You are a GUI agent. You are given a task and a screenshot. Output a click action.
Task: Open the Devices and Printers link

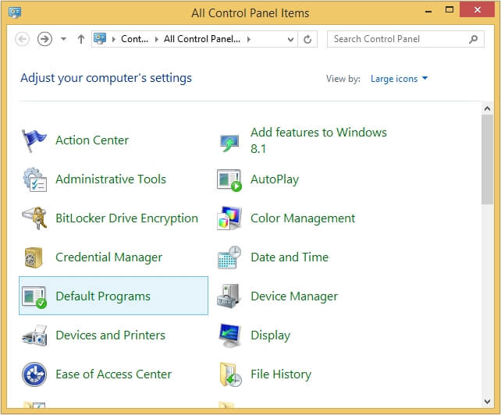111,335
